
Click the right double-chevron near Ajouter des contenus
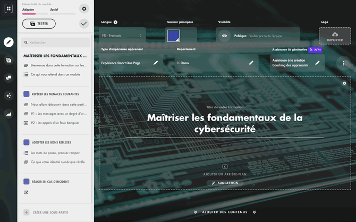(x=255, y=212)
